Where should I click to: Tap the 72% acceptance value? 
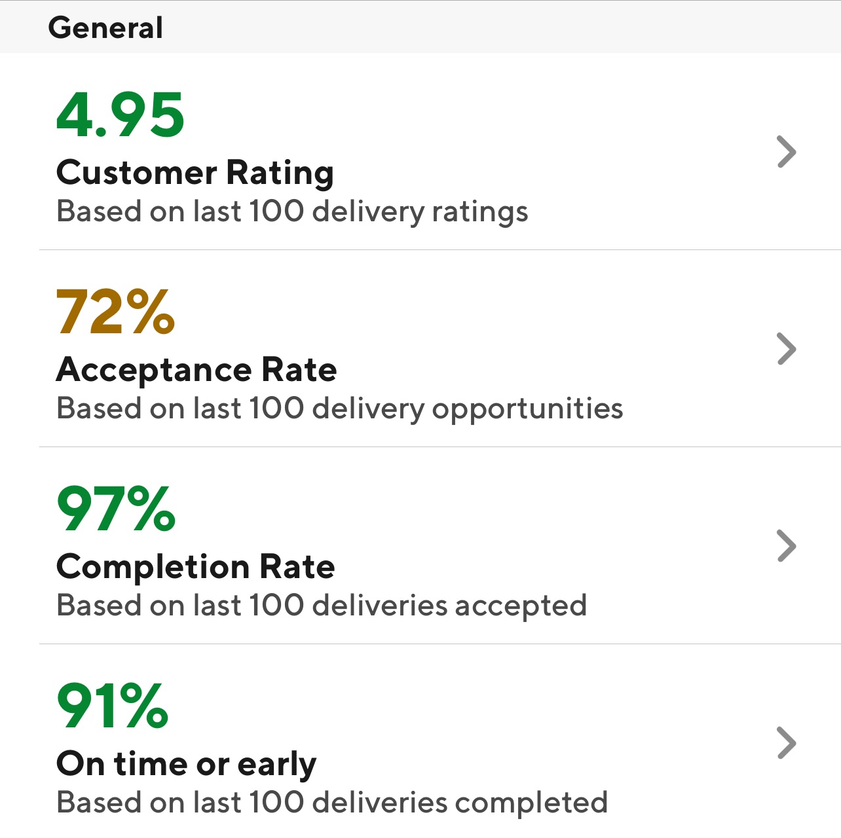[116, 312]
